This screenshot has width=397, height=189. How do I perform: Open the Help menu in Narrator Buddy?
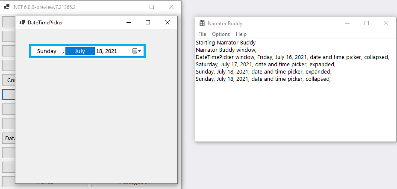click(x=241, y=34)
